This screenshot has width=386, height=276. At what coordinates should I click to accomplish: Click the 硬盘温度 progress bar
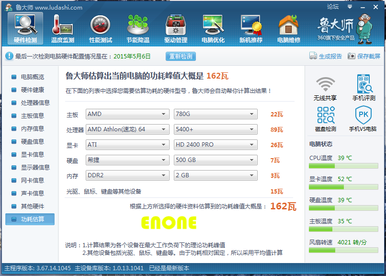click(343, 208)
